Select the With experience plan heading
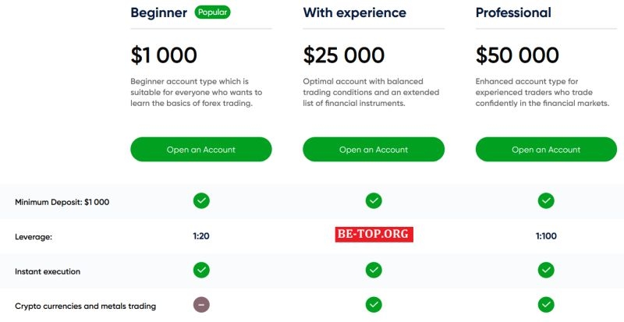This screenshot has width=624, height=322. (354, 12)
